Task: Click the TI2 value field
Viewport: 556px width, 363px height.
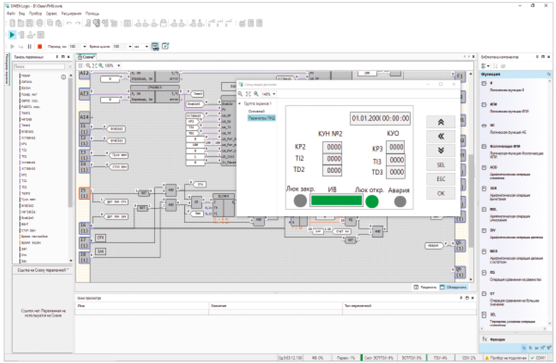Action: 333,159
